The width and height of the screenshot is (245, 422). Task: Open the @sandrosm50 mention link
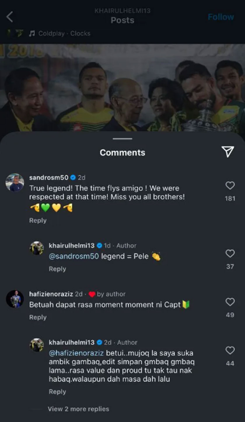tap(74, 257)
